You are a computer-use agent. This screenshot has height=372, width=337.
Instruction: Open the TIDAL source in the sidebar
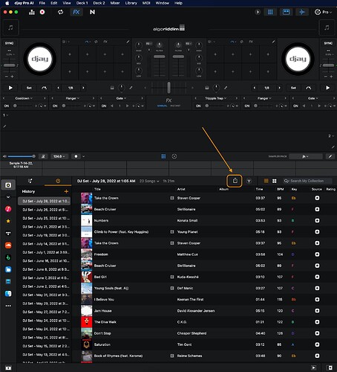coord(8,233)
